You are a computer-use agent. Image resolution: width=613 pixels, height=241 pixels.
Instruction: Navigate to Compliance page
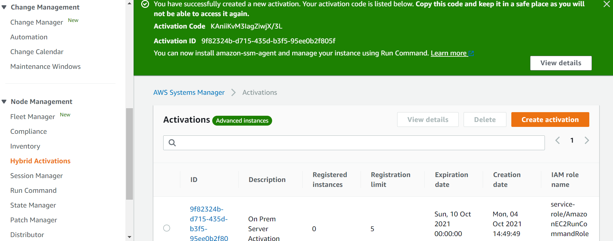click(29, 131)
